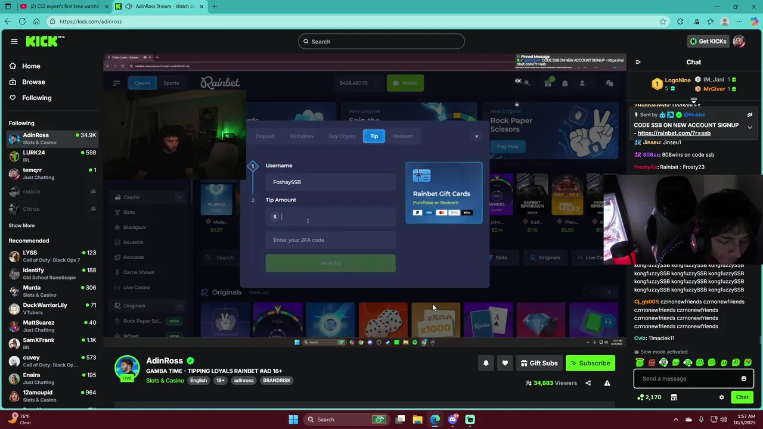763x429 pixels.
Task: Follow AdinRoss with the heart button
Action: (505, 363)
